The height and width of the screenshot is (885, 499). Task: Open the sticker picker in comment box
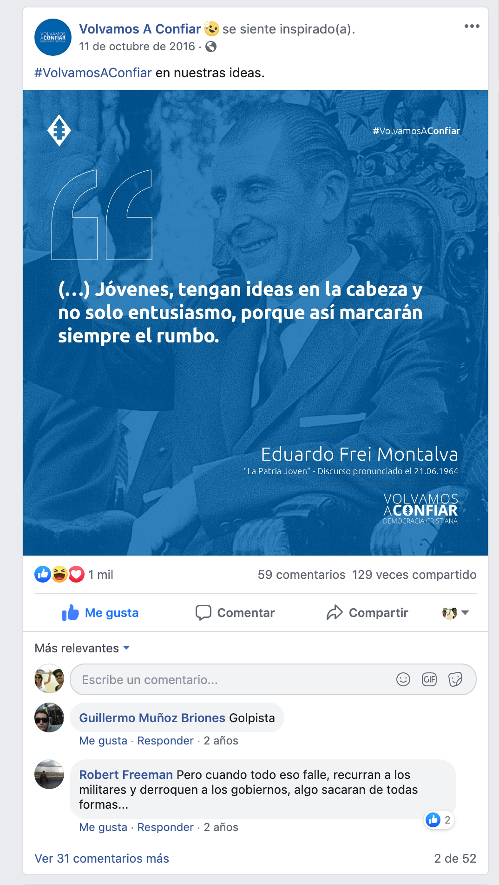455,680
